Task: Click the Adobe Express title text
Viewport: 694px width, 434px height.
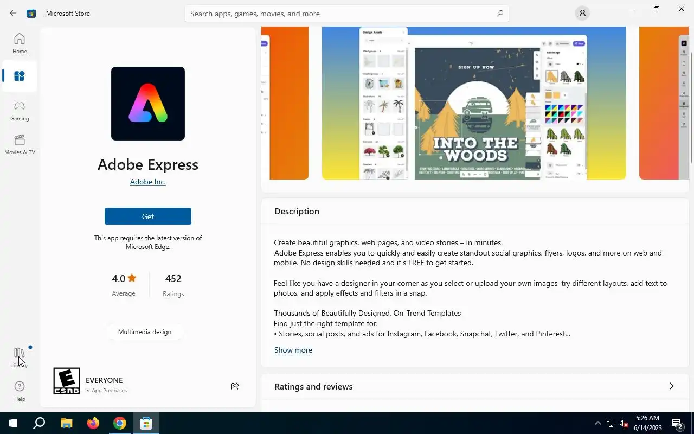Action: pos(148,164)
